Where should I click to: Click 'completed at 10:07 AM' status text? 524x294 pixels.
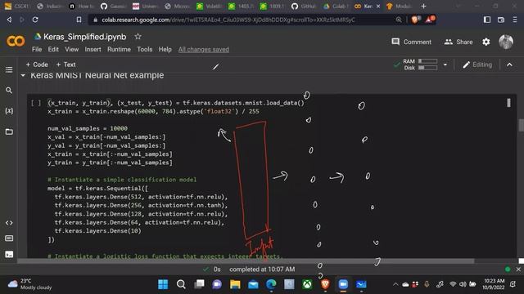tap(262, 269)
